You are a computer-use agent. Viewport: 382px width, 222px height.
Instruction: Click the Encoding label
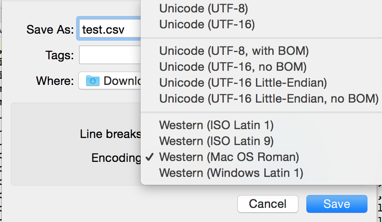[116, 158]
